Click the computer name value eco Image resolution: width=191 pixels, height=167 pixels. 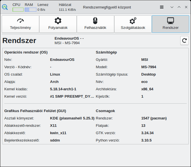click(x=144, y=82)
